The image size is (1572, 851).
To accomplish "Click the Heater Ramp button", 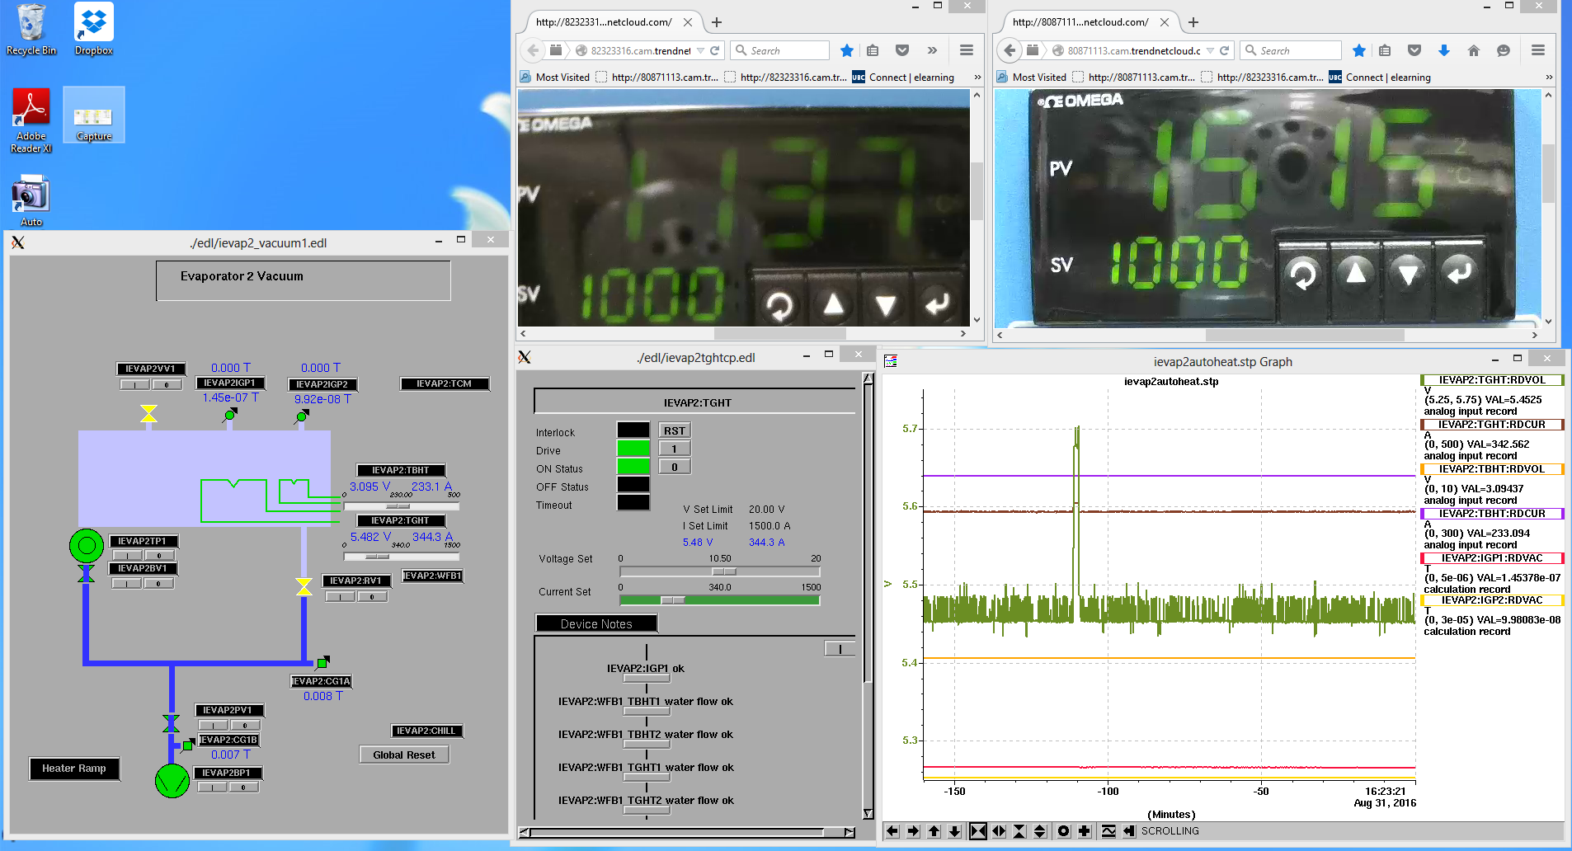I will [74, 768].
